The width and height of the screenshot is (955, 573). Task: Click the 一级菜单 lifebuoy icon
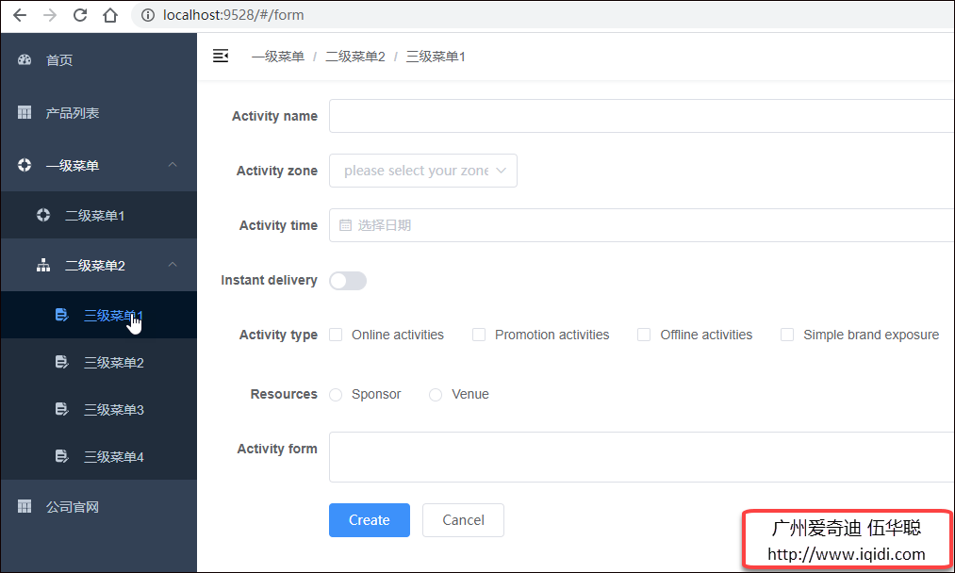25,165
